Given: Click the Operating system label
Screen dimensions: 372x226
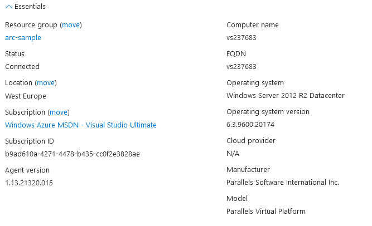Looking at the screenshot, I should point(255,83).
